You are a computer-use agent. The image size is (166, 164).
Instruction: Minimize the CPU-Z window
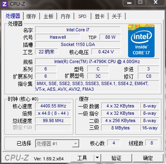point(129,2)
